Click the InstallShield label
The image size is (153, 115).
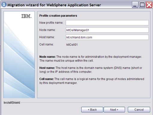tap(12, 103)
